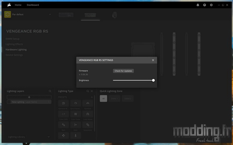The width and height of the screenshot is (233, 145).
Task: Open DIMM Setup in the sidebar
Action: [13, 39]
